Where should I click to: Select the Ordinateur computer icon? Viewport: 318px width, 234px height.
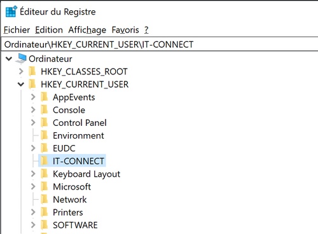21,59
